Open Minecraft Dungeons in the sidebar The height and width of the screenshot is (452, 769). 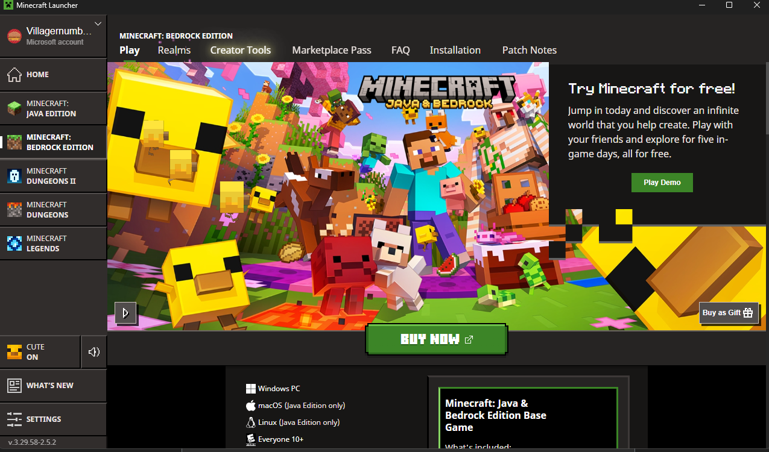pyautogui.click(x=53, y=210)
